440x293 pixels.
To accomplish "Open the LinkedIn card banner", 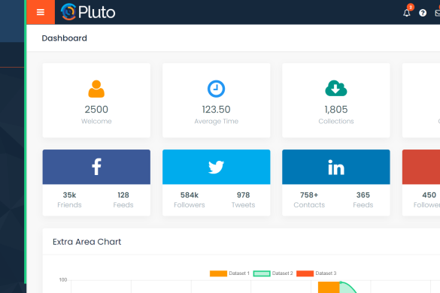I will click(x=336, y=167).
